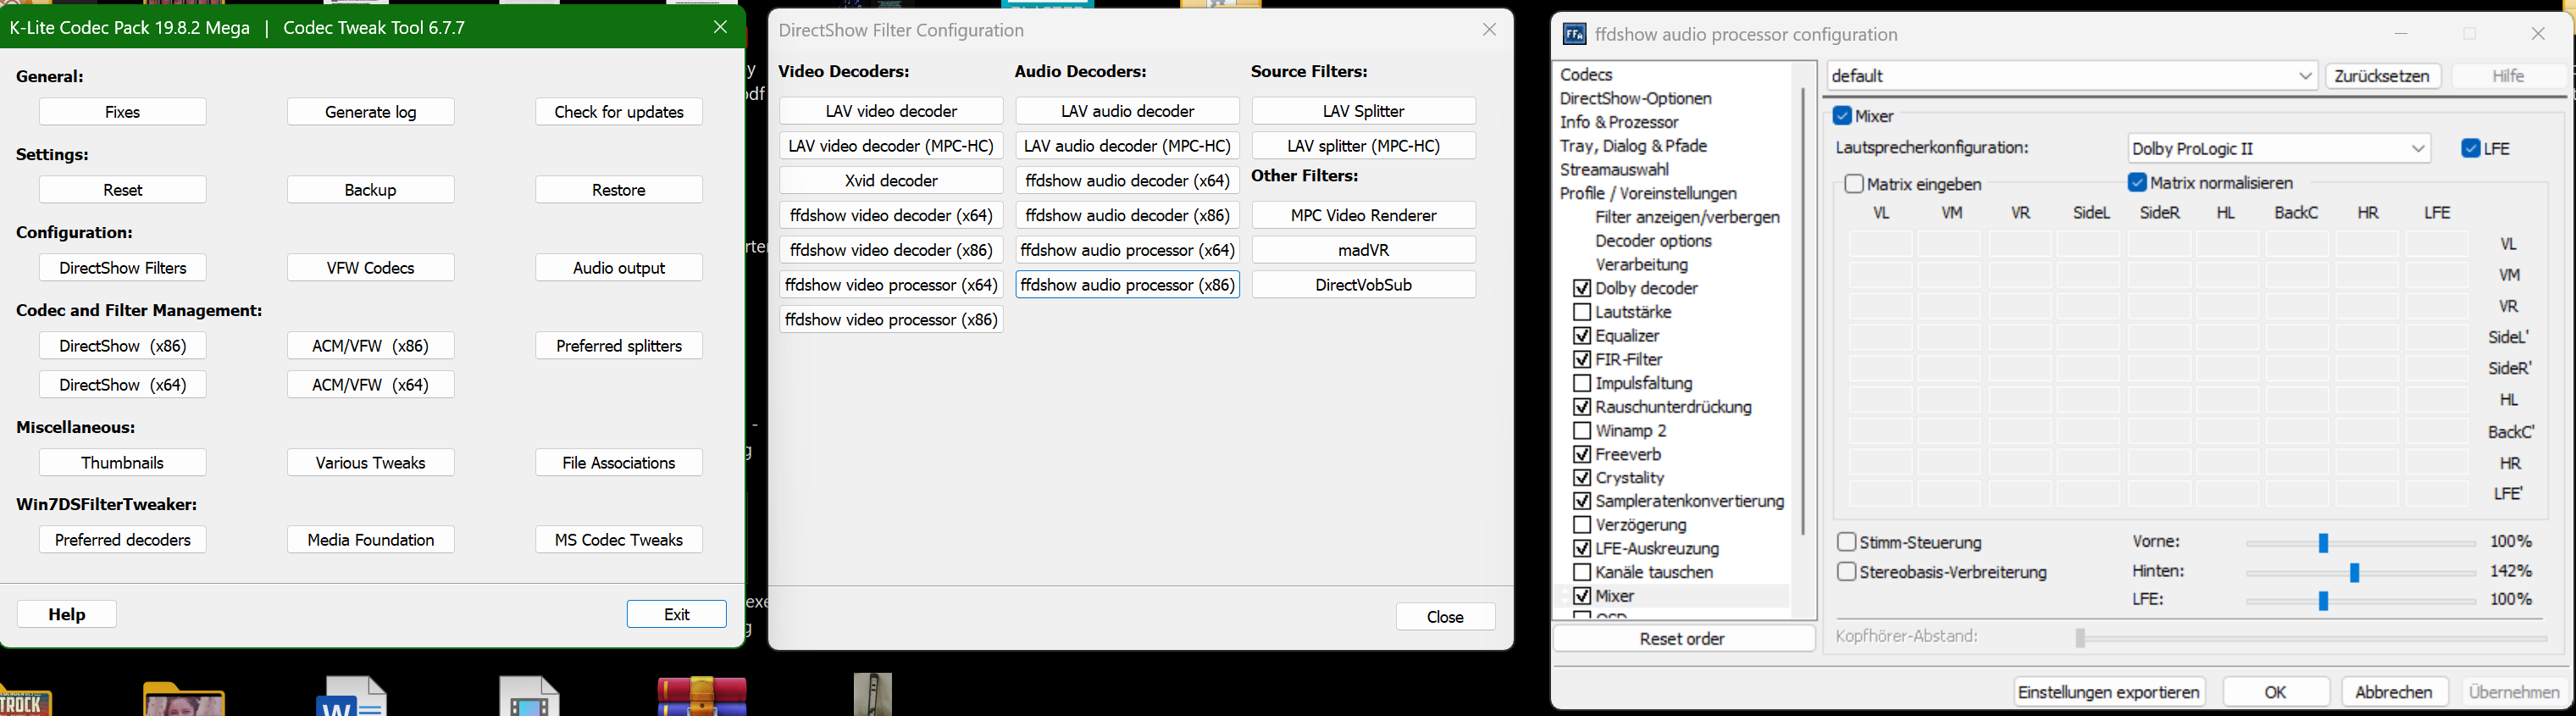Expand the Dolby ProLogic II speaker dropdown

coord(2279,149)
